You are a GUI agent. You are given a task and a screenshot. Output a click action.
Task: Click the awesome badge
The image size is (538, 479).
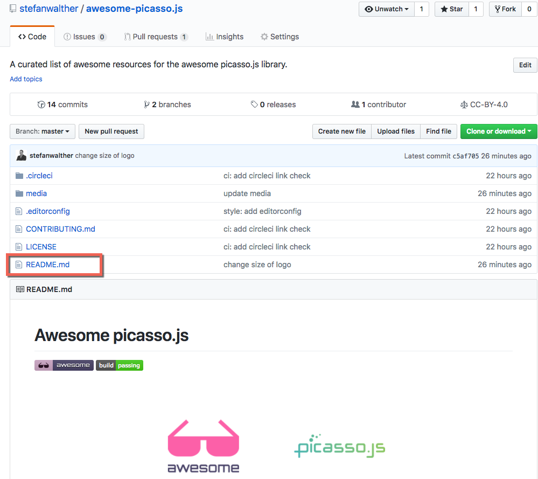[x=64, y=365]
